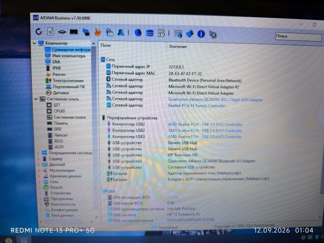This screenshot has height=243, width=324.
Task: Select MAC address 2A-E3-47-E2-F7-2C value
Action: (x=185, y=74)
